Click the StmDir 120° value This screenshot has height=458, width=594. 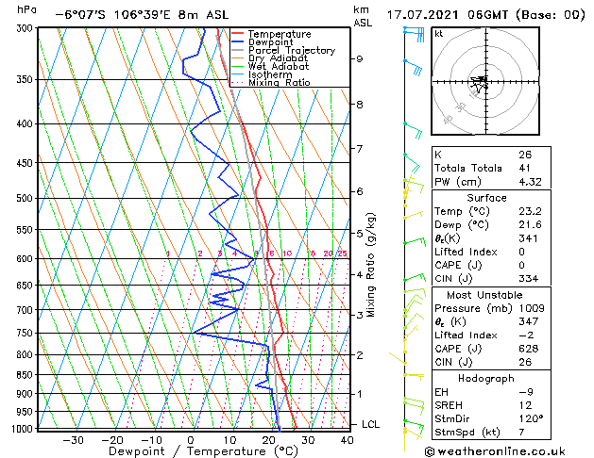click(x=531, y=418)
